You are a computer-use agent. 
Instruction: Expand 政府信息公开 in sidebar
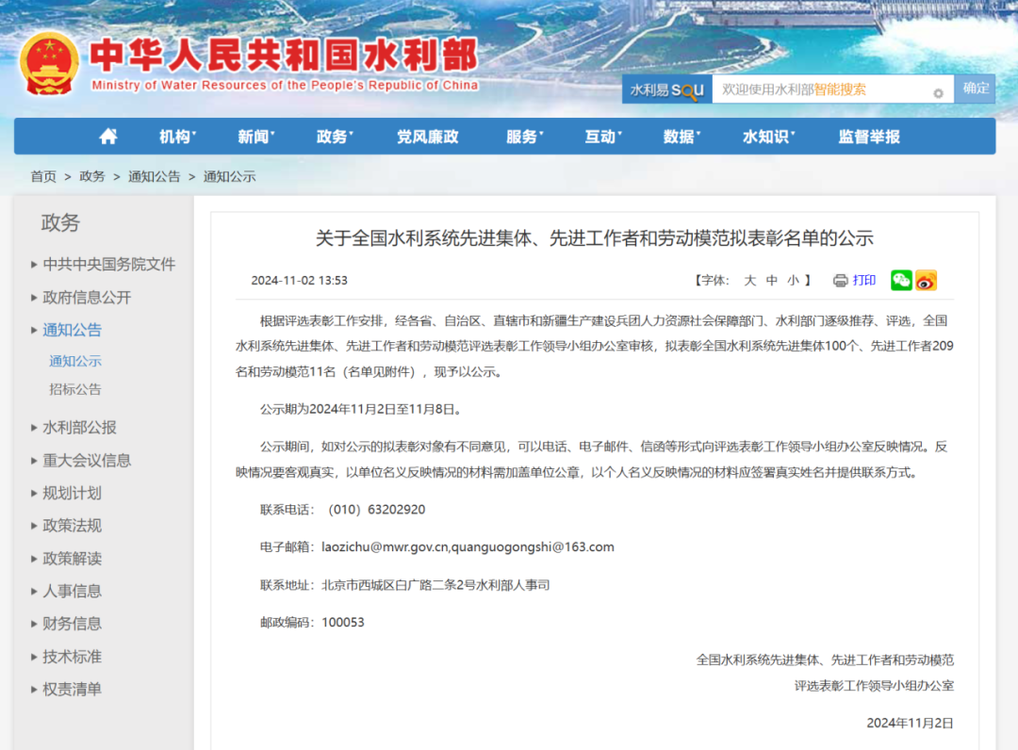pos(87,297)
